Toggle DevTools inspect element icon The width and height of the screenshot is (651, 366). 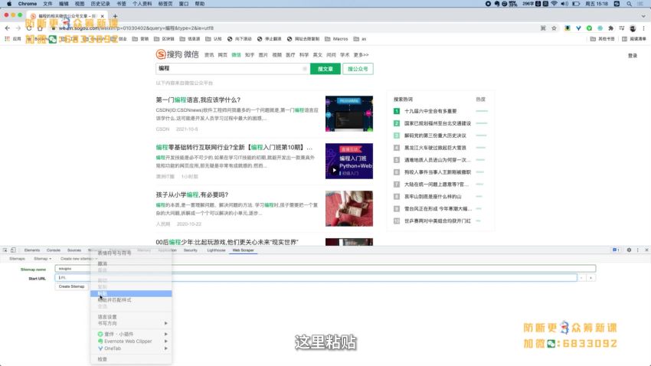tap(5, 250)
